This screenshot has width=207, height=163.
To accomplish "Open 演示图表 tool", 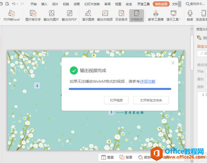I will (x=88, y=16).
